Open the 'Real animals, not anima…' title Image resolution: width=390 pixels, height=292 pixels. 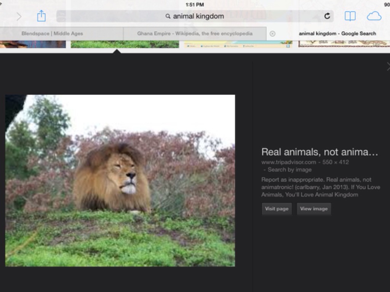[320, 152]
